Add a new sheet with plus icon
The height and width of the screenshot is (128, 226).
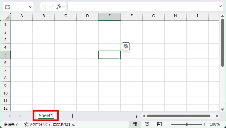click(72, 116)
